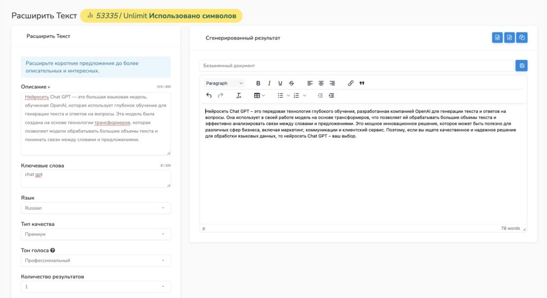Apply italic formatting in editor
The width and height of the screenshot is (547, 298).
(269, 83)
